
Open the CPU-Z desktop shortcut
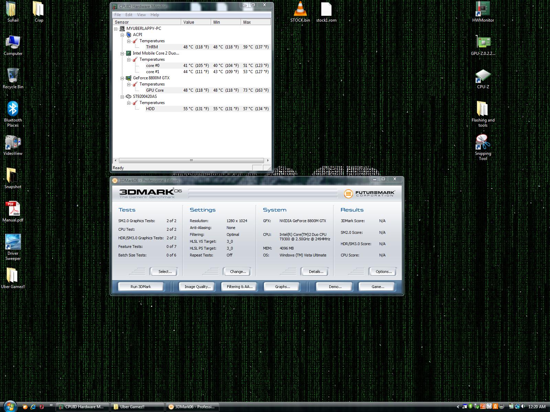click(483, 79)
